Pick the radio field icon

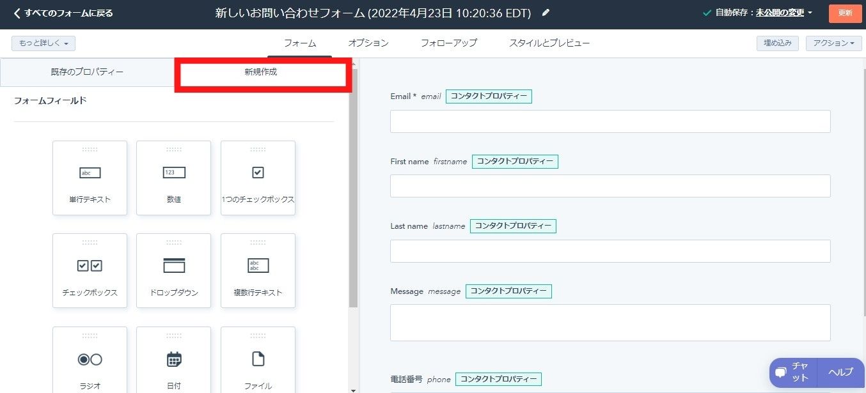coord(90,359)
